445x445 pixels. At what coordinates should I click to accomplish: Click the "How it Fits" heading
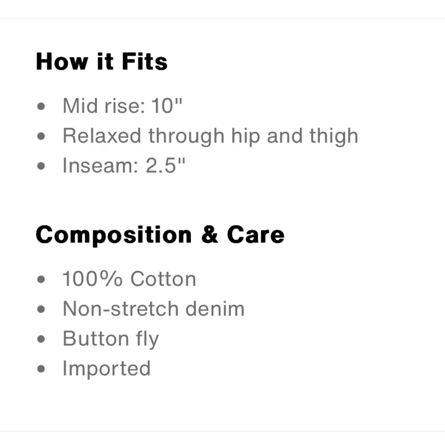(101, 61)
